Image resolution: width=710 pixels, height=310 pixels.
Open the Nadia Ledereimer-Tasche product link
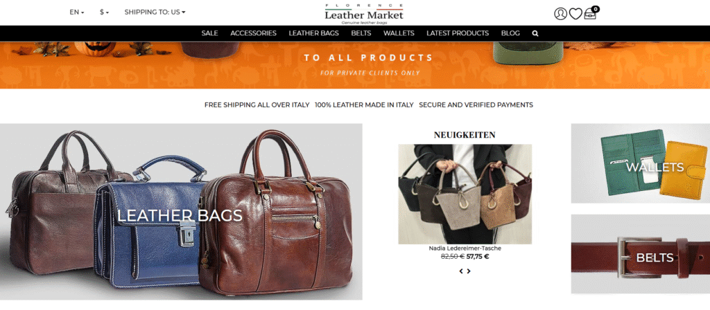[465, 248]
